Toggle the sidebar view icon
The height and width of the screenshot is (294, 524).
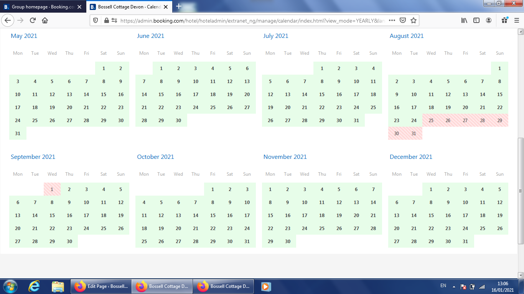click(476, 21)
